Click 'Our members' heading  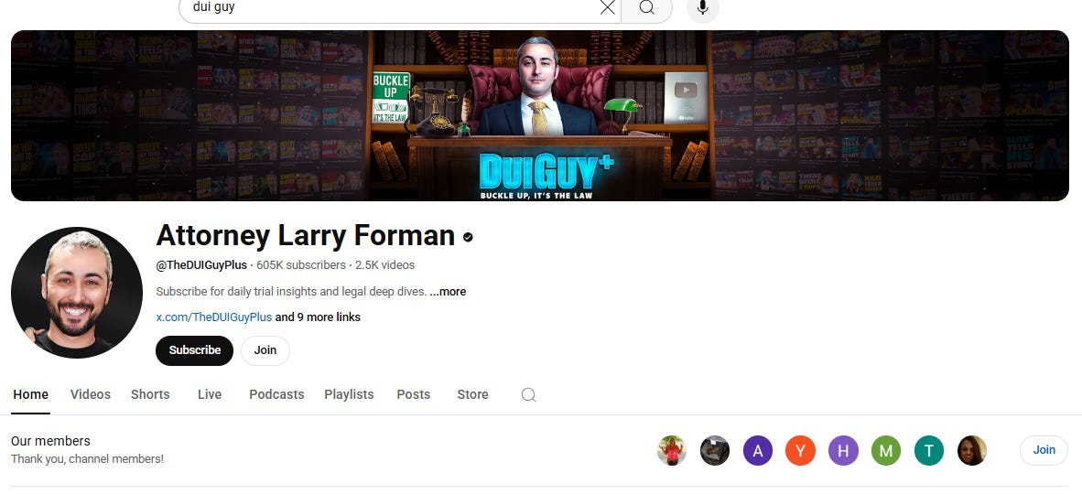[50, 441]
